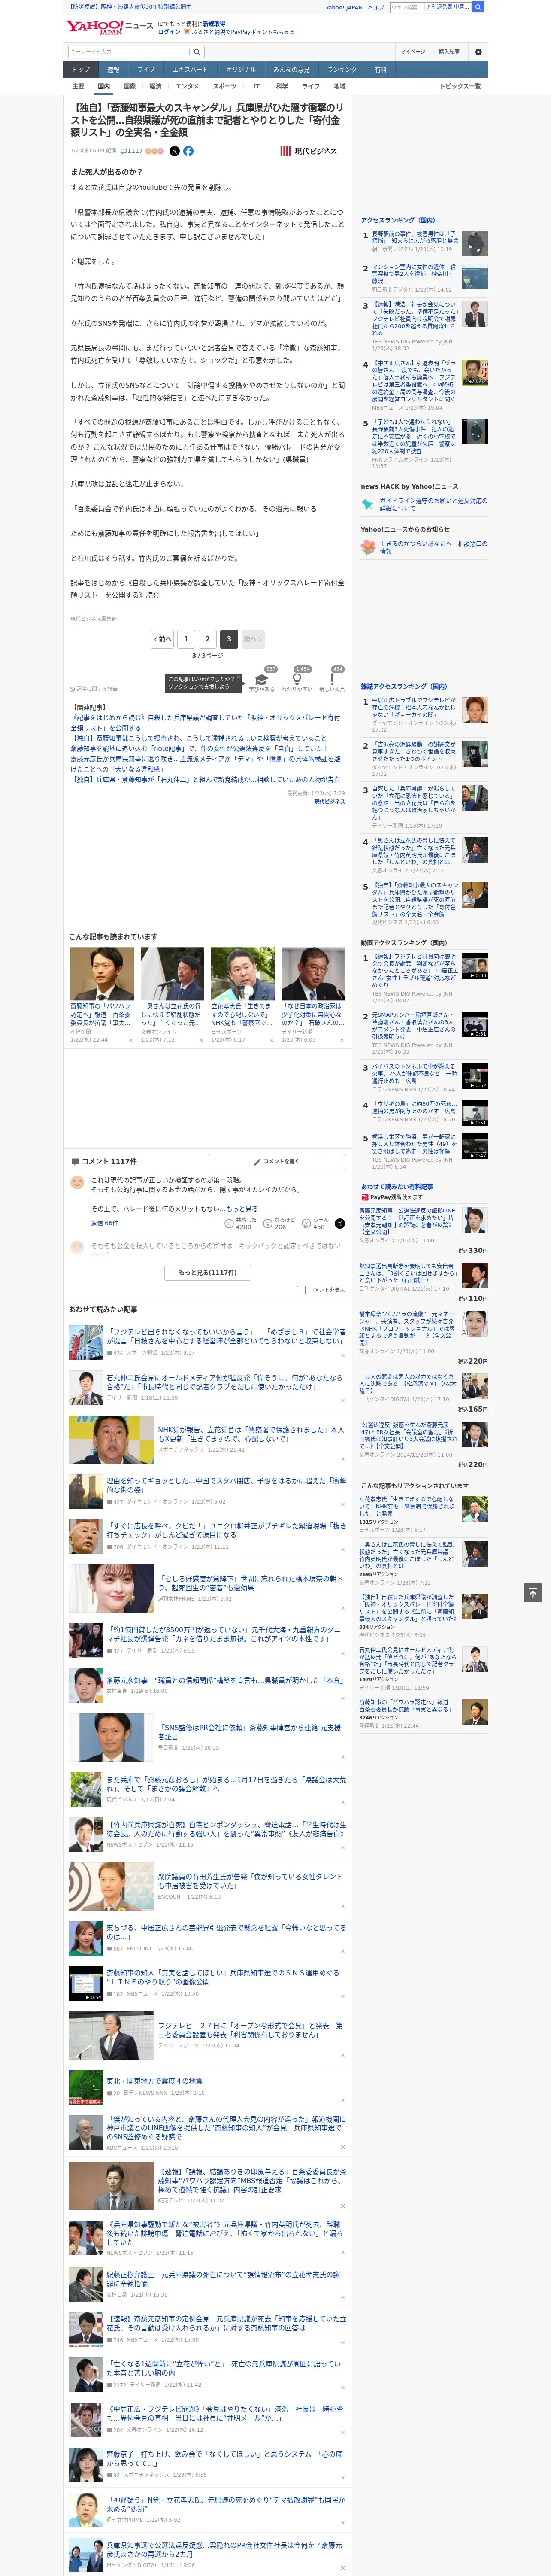This screenshot has width=551, height=2576.
Task: Open settings gear icon in the header
Action: click(x=478, y=51)
